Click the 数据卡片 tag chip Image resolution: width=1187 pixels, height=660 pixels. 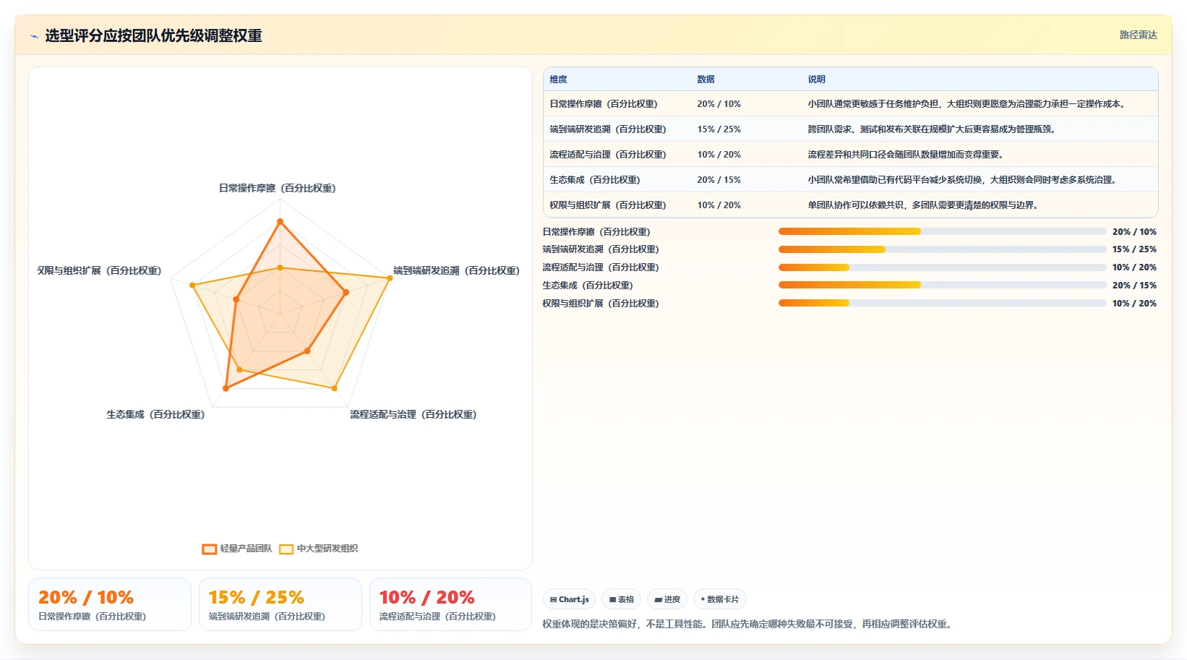click(x=720, y=599)
